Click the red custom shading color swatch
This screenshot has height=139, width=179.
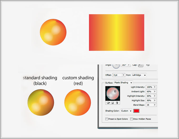pyautogui.click(x=136, y=111)
